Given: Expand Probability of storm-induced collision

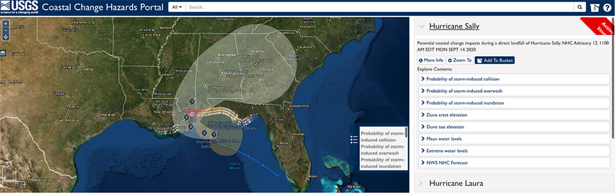Looking at the screenshot, I should click(514, 79).
